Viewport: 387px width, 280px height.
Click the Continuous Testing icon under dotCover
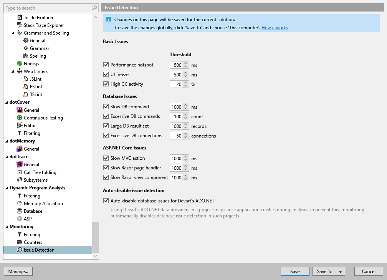click(20, 118)
